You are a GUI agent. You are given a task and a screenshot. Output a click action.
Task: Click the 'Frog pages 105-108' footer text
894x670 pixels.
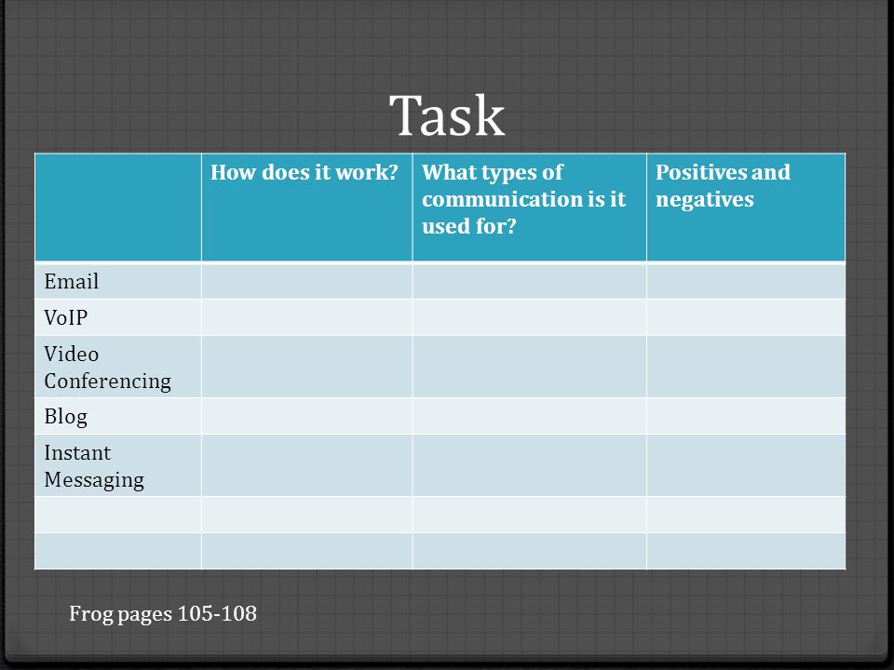162,613
